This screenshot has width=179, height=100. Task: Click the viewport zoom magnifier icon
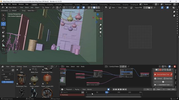coord(101,25)
